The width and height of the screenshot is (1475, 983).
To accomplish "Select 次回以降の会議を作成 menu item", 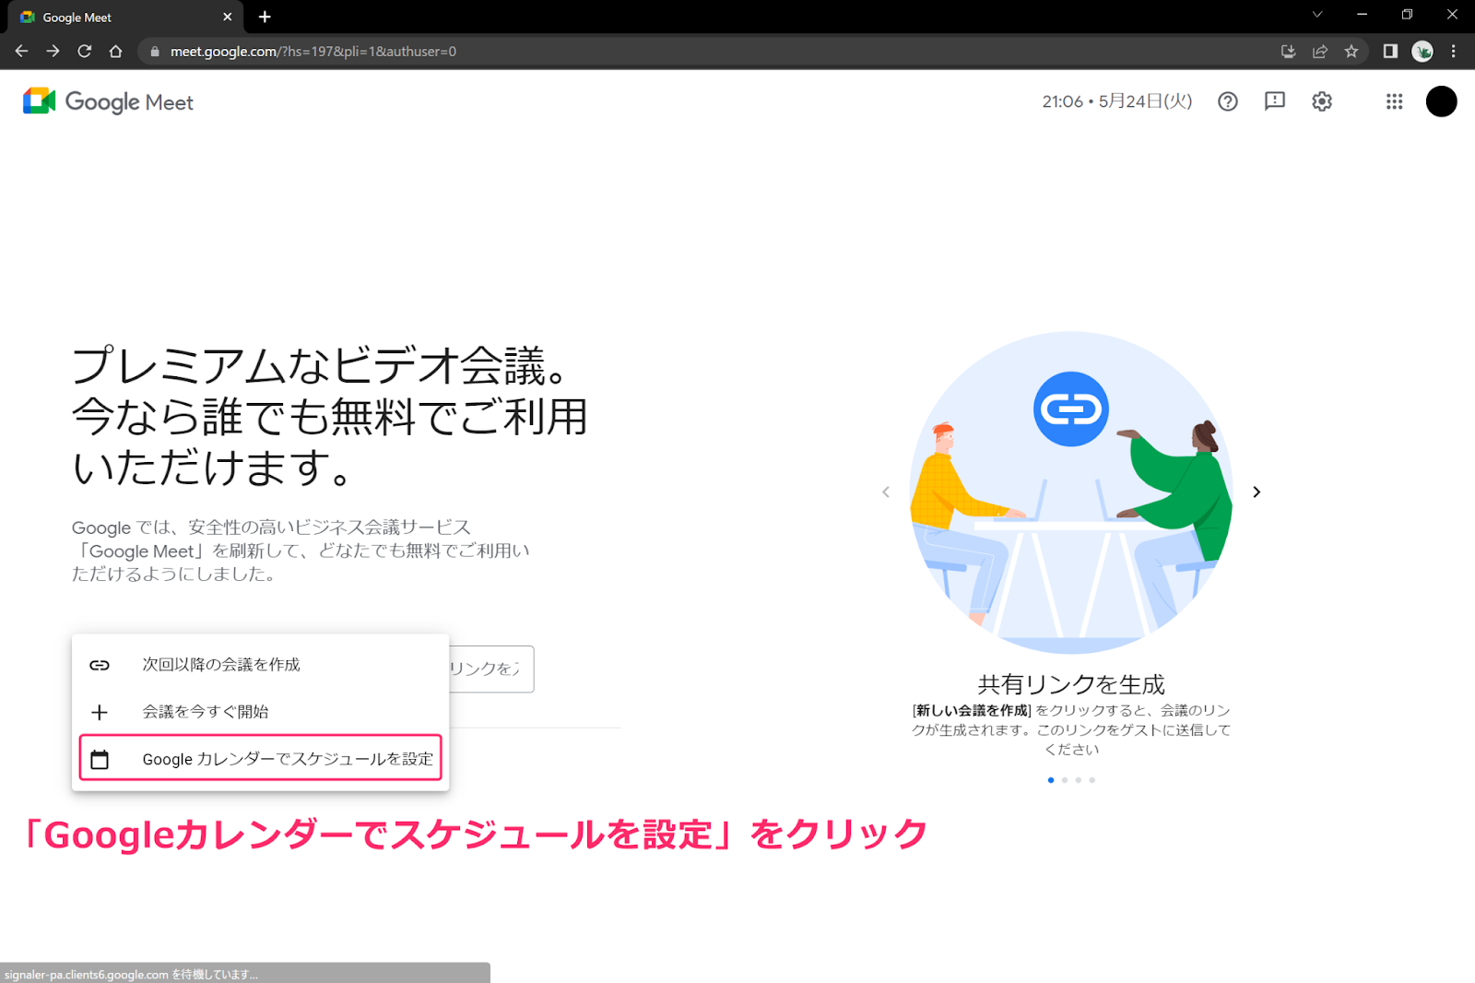I will pyautogui.click(x=260, y=665).
